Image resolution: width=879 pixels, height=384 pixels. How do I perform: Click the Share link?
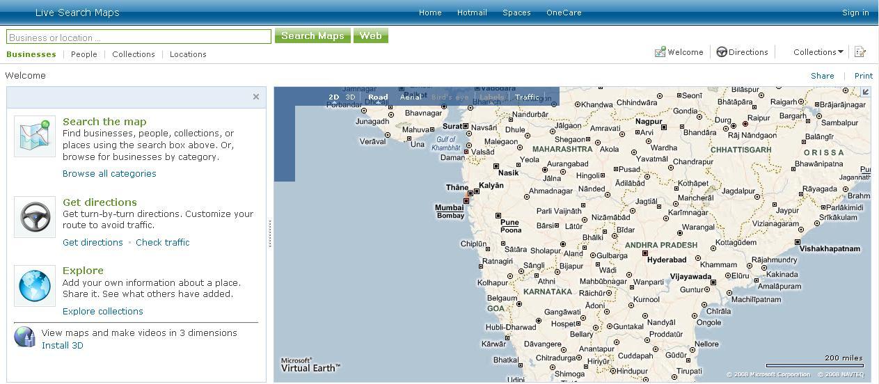click(x=823, y=76)
